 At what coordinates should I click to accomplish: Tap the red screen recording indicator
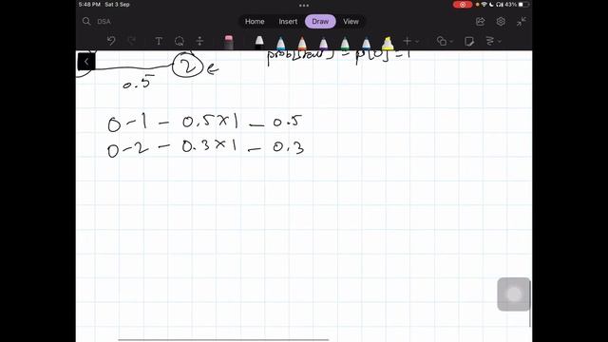tap(463, 5)
